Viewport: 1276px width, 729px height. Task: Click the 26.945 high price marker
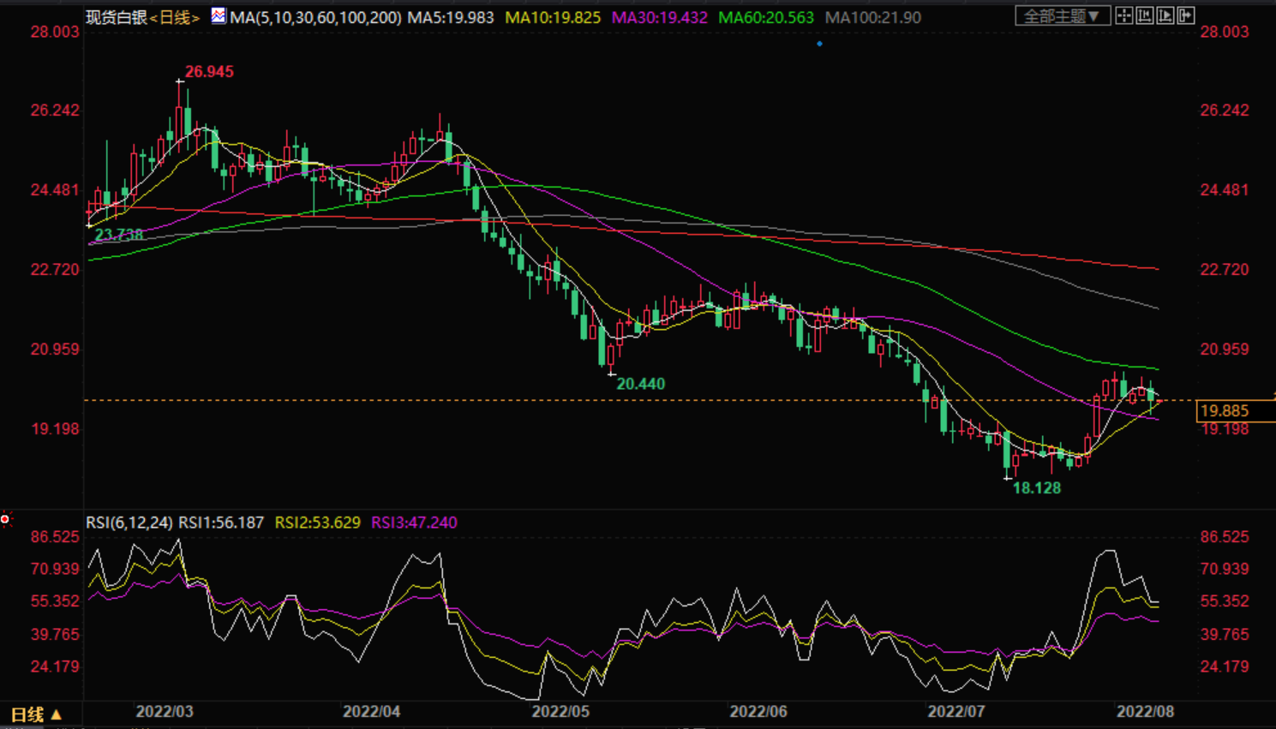point(209,72)
